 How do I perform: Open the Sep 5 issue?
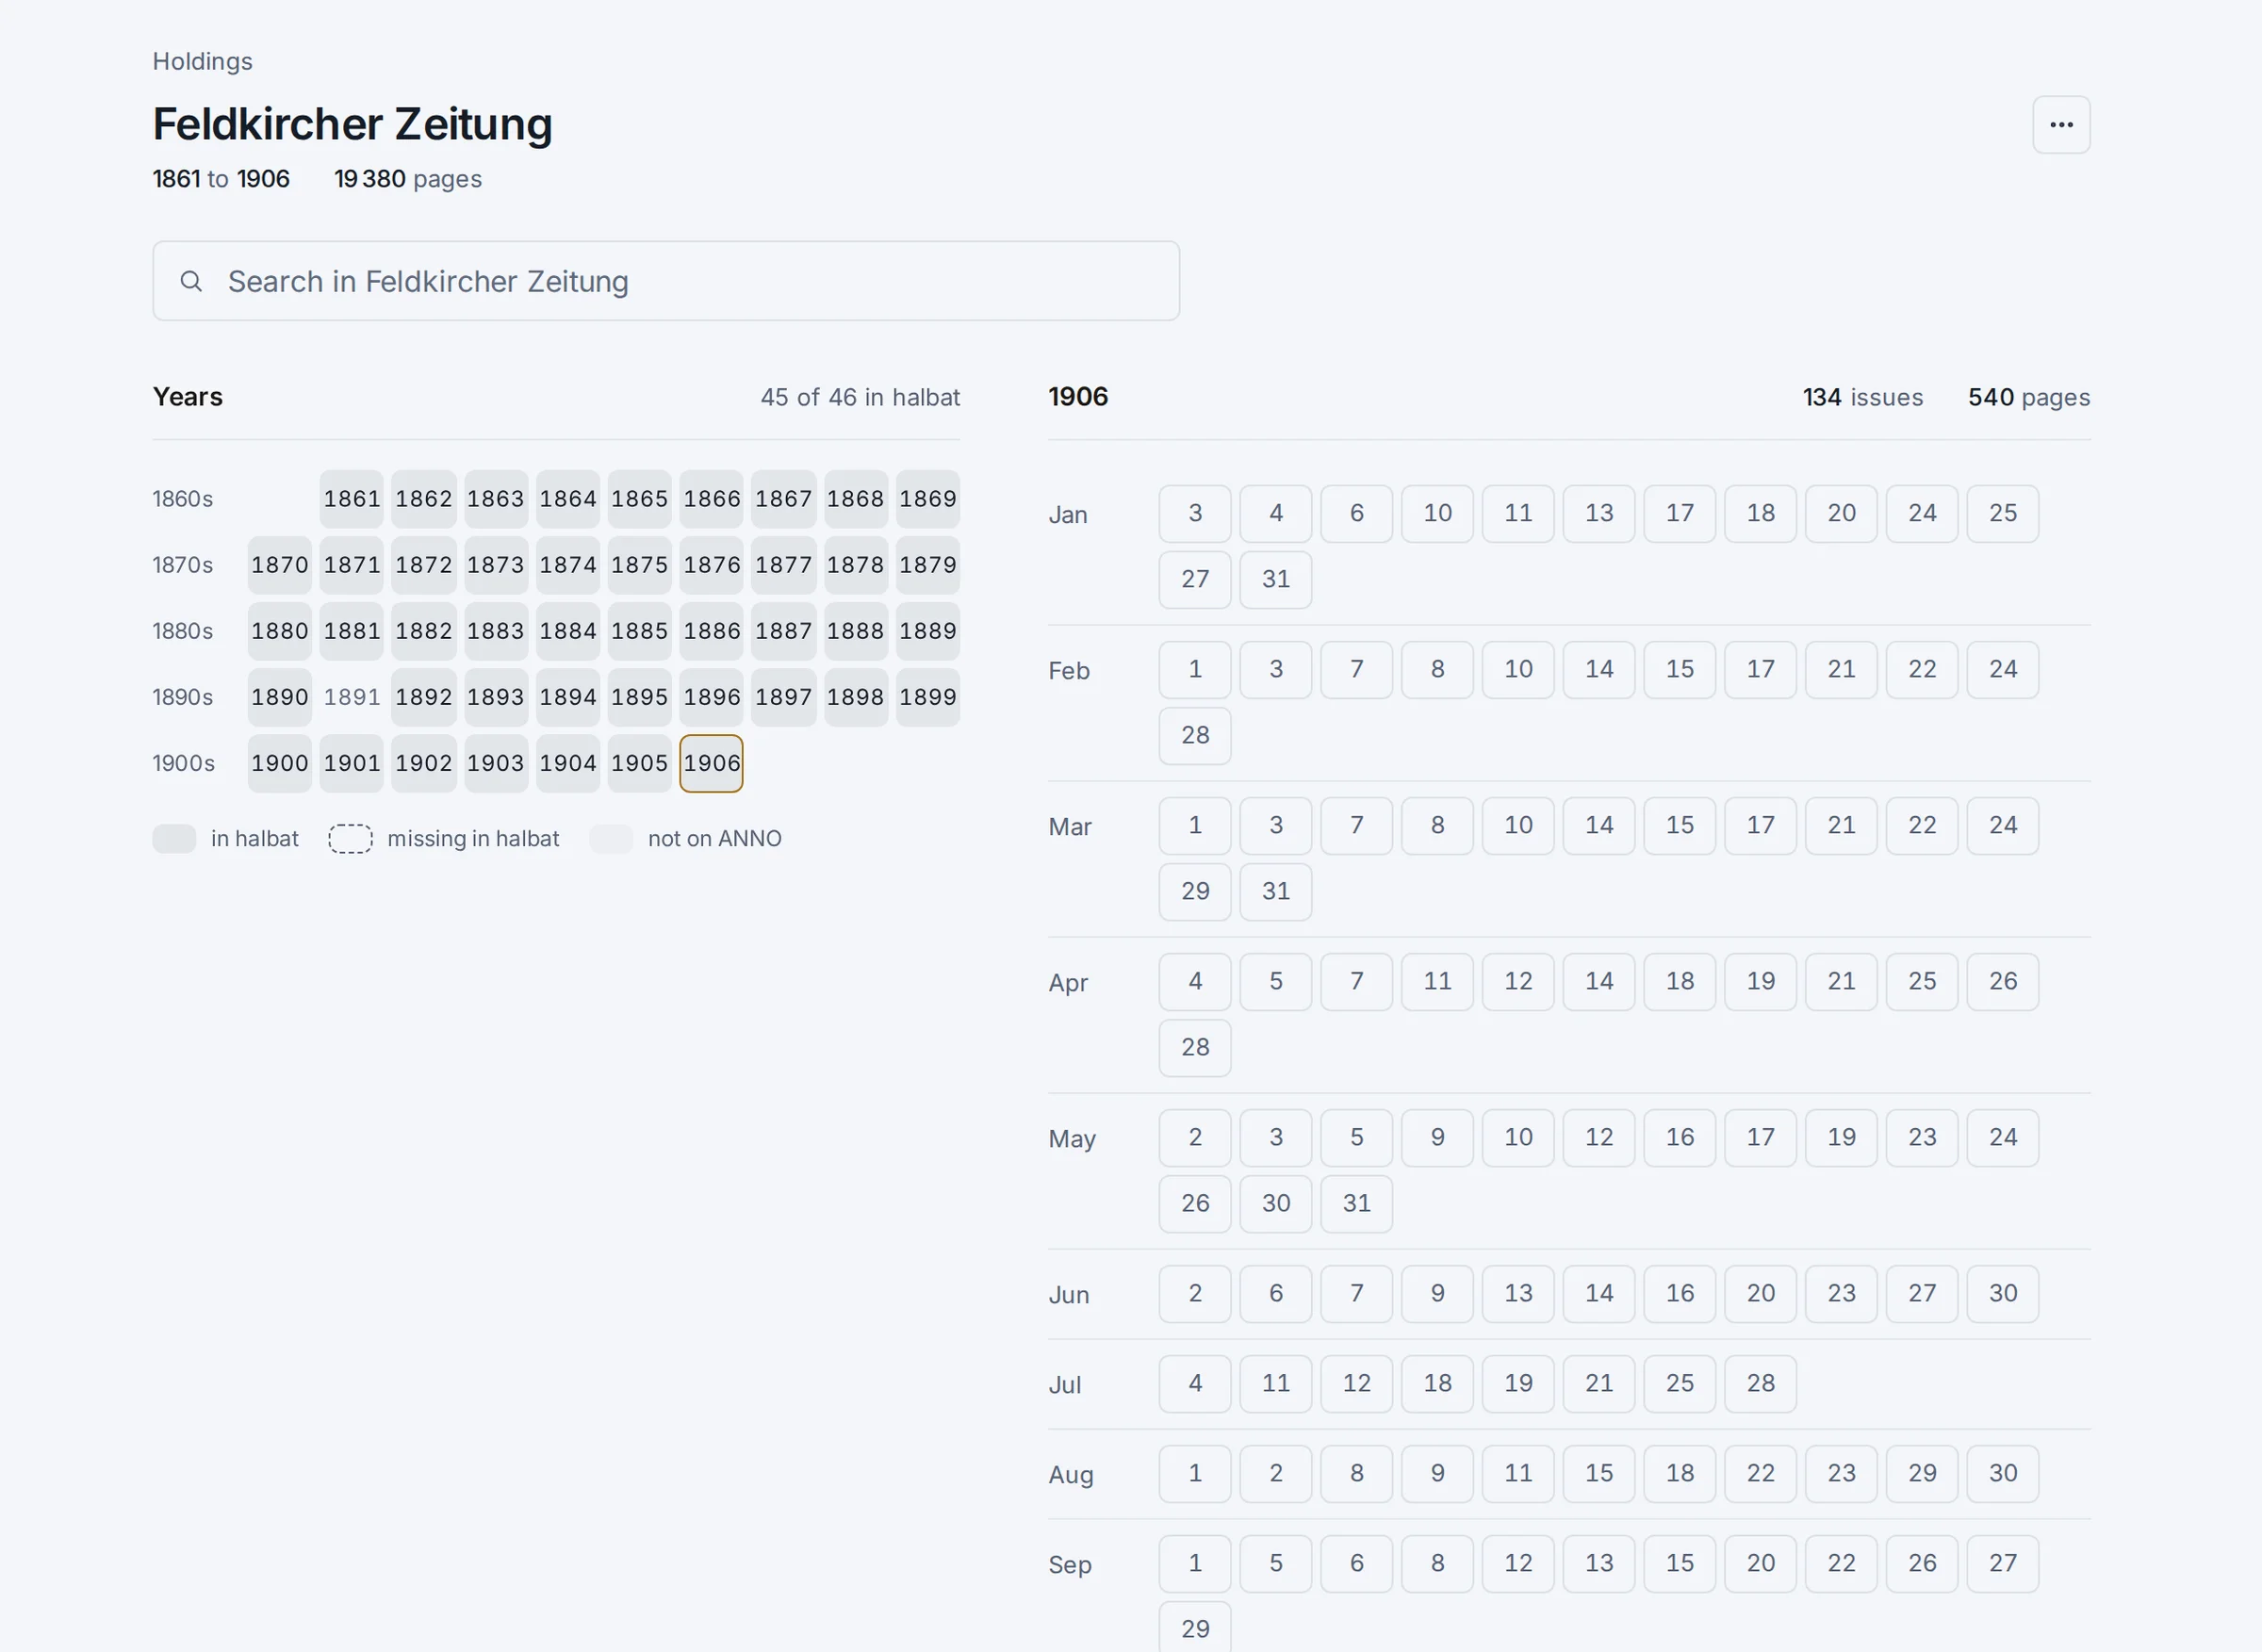coord(1276,1564)
